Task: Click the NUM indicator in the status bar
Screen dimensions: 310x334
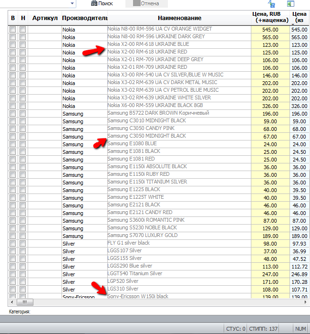Action: (x=300, y=329)
